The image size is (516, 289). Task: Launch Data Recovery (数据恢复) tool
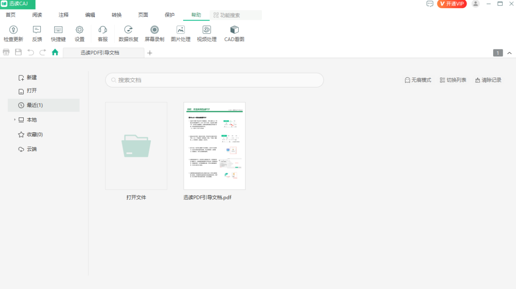pyautogui.click(x=128, y=30)
